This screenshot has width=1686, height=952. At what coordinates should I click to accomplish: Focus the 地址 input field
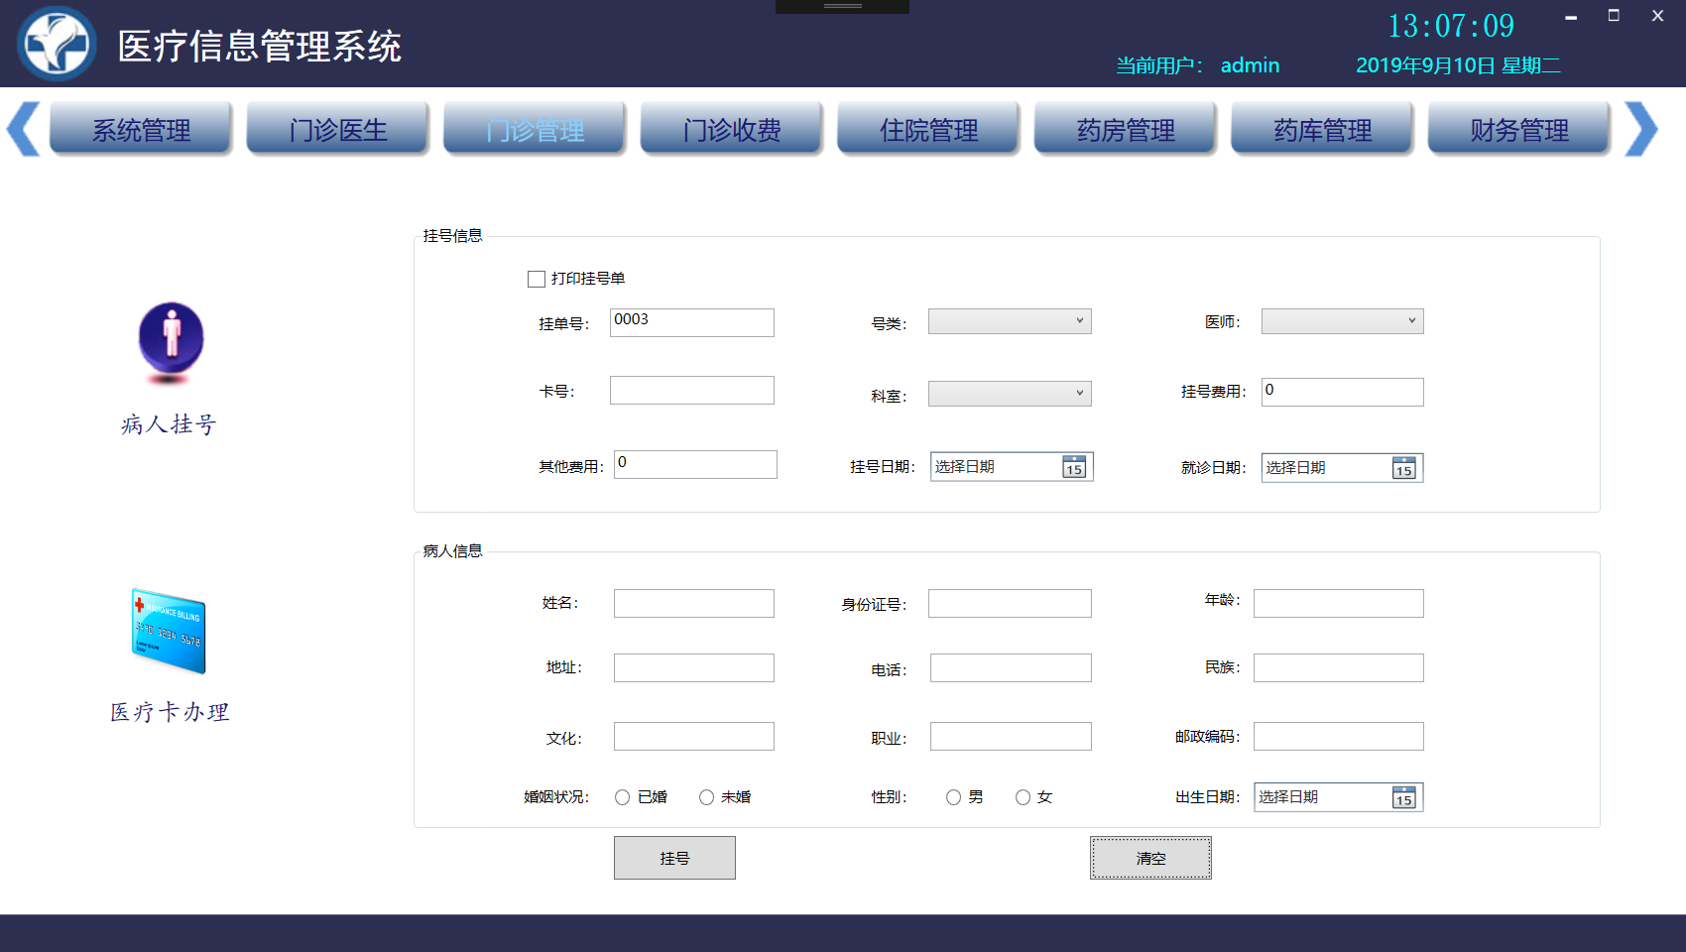tap(694, 667)
